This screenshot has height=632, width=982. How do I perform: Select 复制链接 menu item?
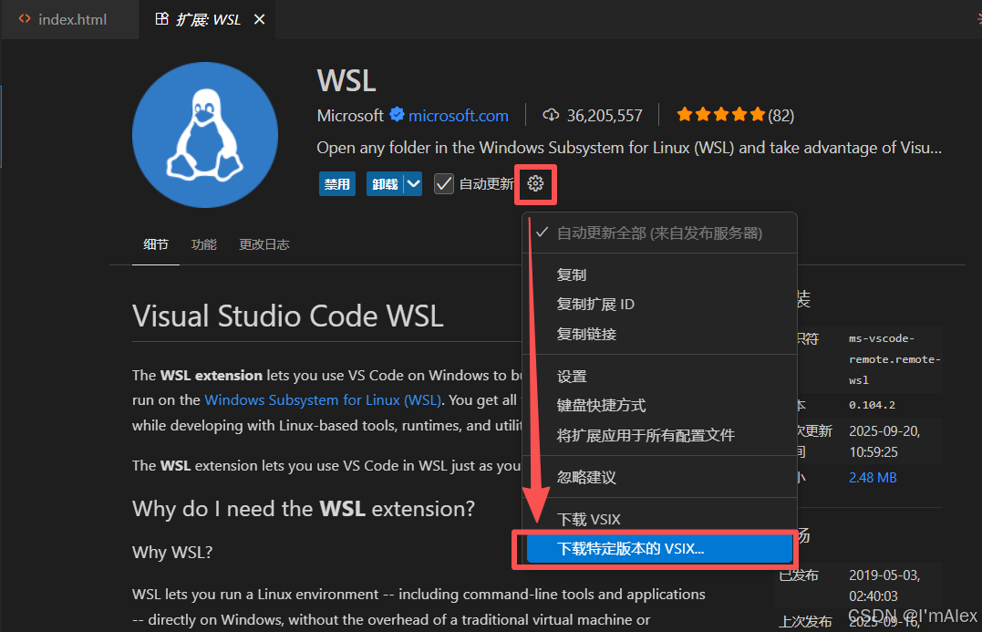point(659,334)
